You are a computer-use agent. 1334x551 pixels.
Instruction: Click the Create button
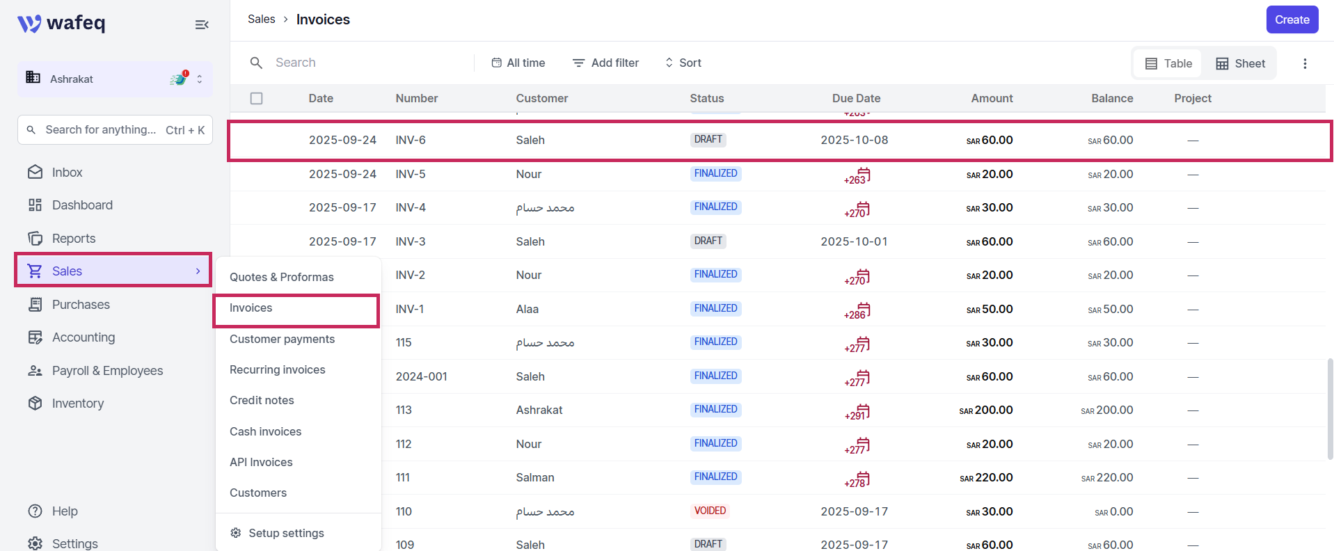pos(1292,19)
